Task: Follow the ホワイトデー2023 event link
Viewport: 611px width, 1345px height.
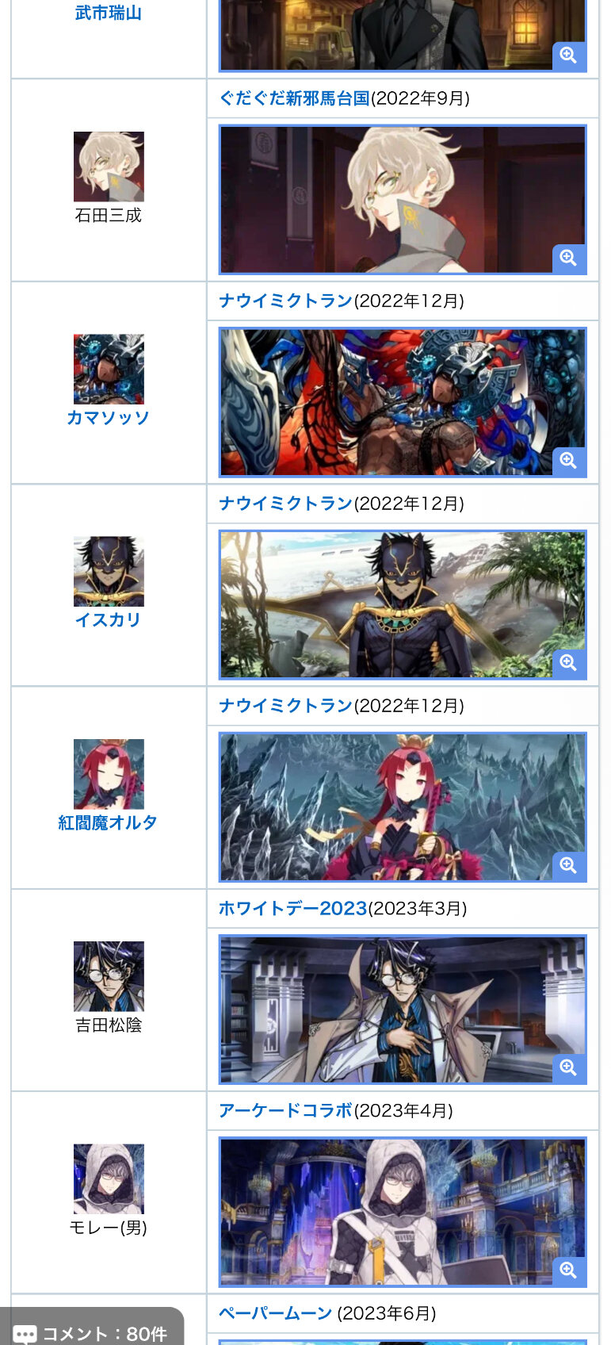Action: click(x=292, y=908)
